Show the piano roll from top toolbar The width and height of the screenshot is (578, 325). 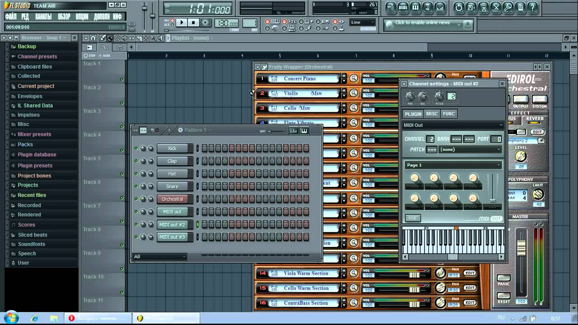click(415, 7)
